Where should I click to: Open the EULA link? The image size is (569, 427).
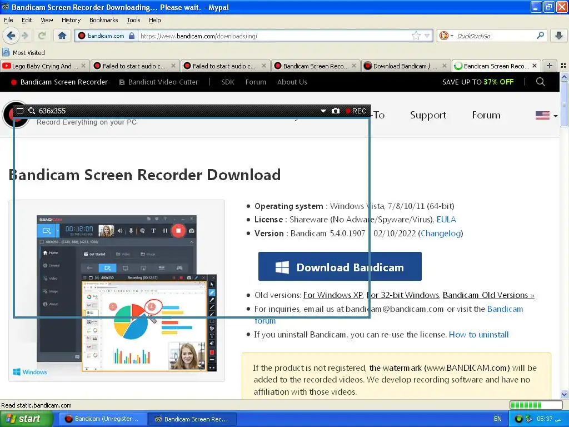[446, 219]
